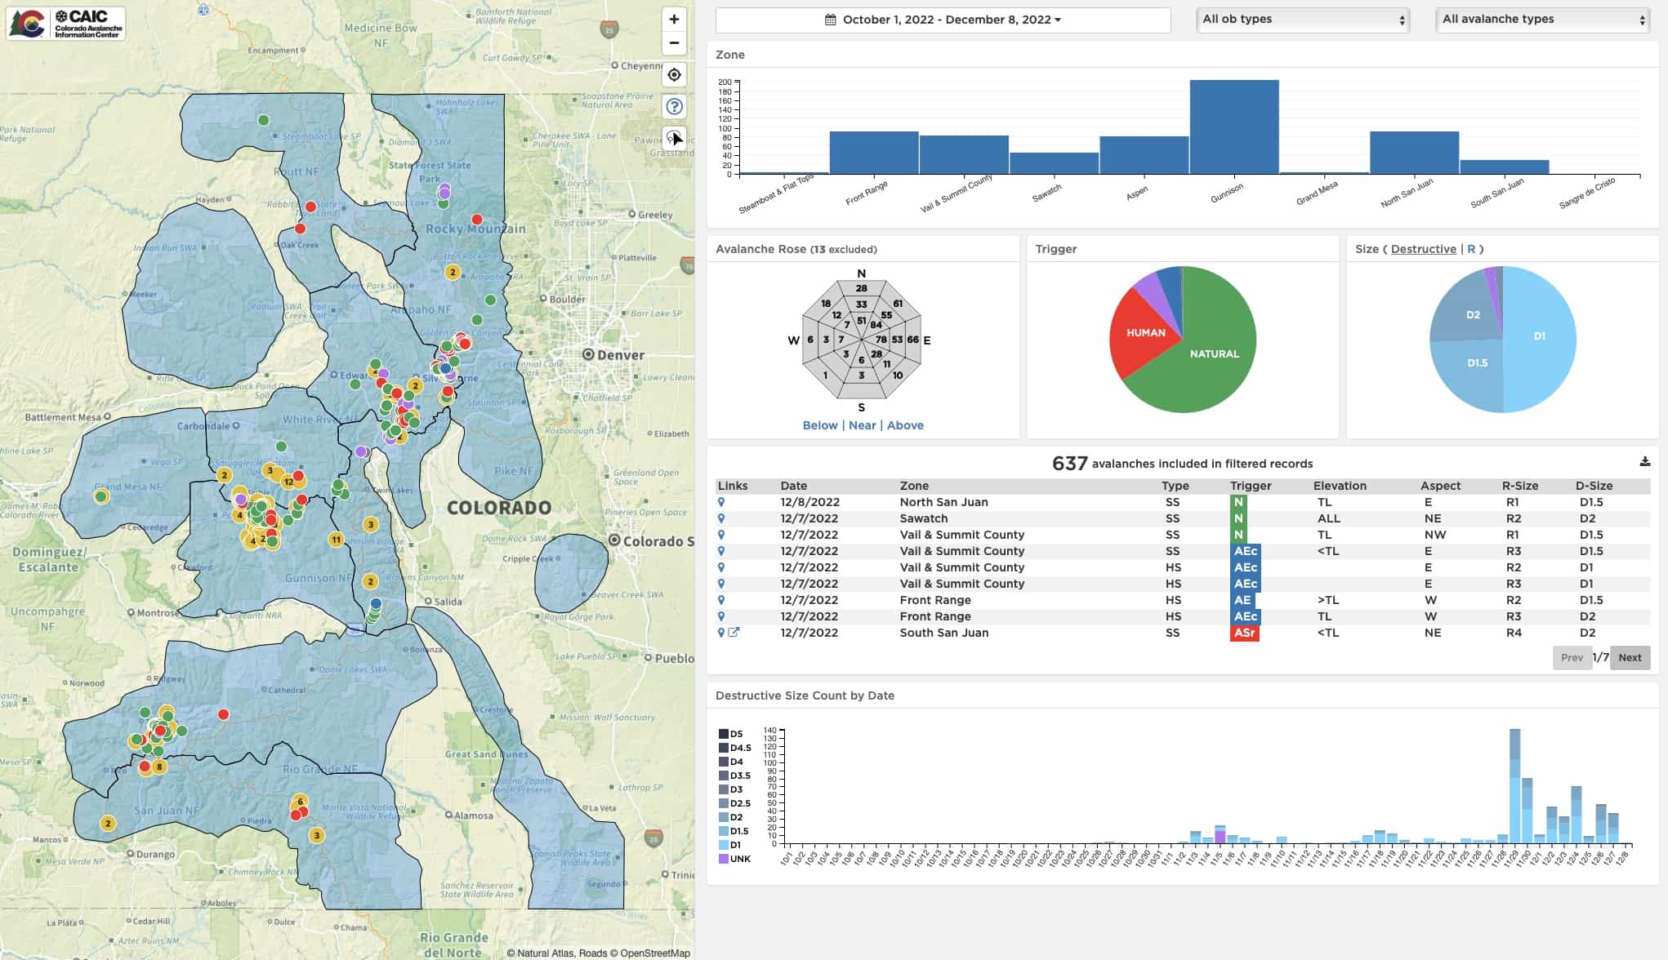
Task: Select E sector value 66 in avalanche rose
Action: 912,340
